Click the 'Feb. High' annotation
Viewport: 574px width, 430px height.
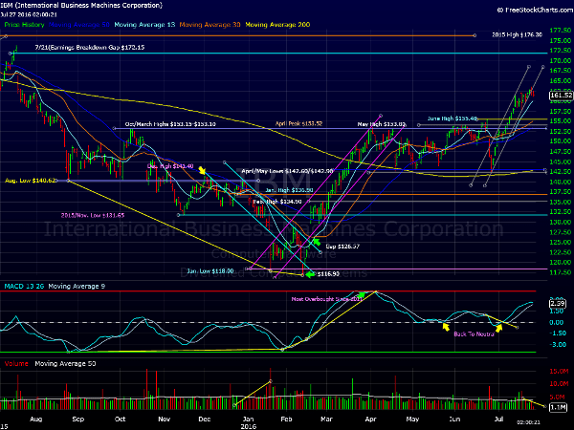pyautogui.click(x=277, y=202)
